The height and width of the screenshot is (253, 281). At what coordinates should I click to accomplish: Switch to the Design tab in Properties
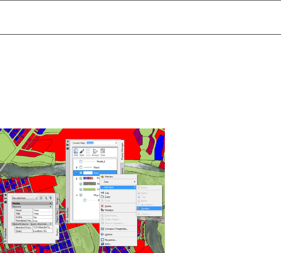[x=57, y=201]
